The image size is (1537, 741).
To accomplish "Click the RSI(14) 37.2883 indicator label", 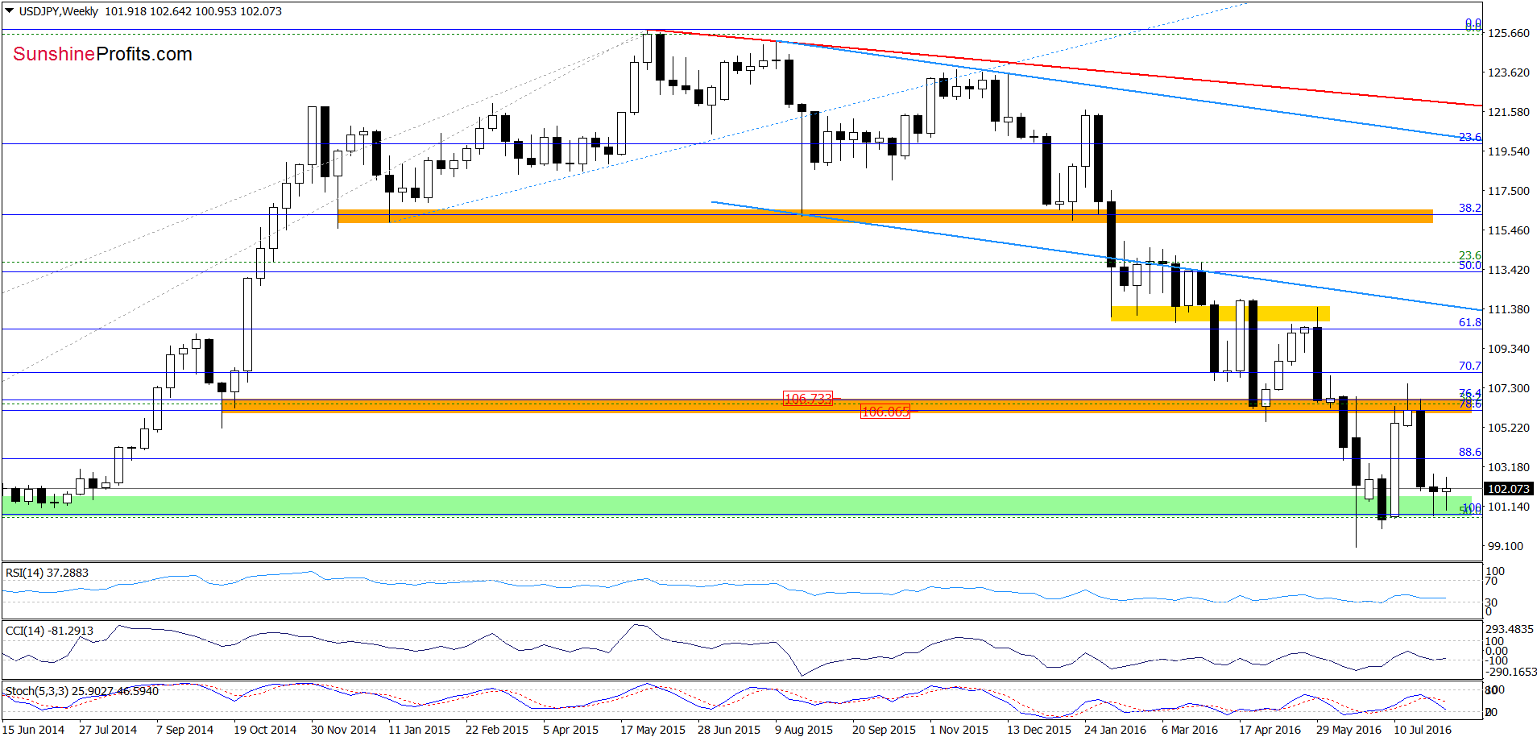I will (47, 573).
